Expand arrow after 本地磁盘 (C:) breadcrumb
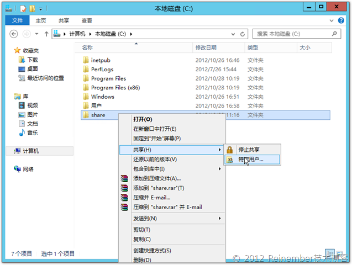352x265 pixels. coord(131,34)
